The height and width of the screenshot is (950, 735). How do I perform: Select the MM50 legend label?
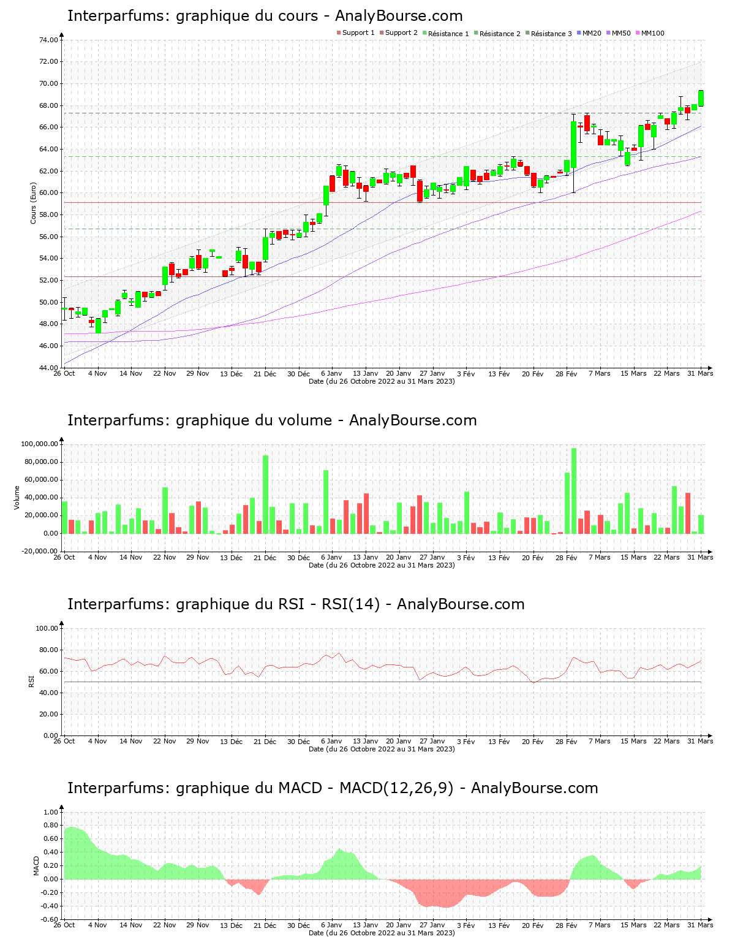[x=621, y=33]
